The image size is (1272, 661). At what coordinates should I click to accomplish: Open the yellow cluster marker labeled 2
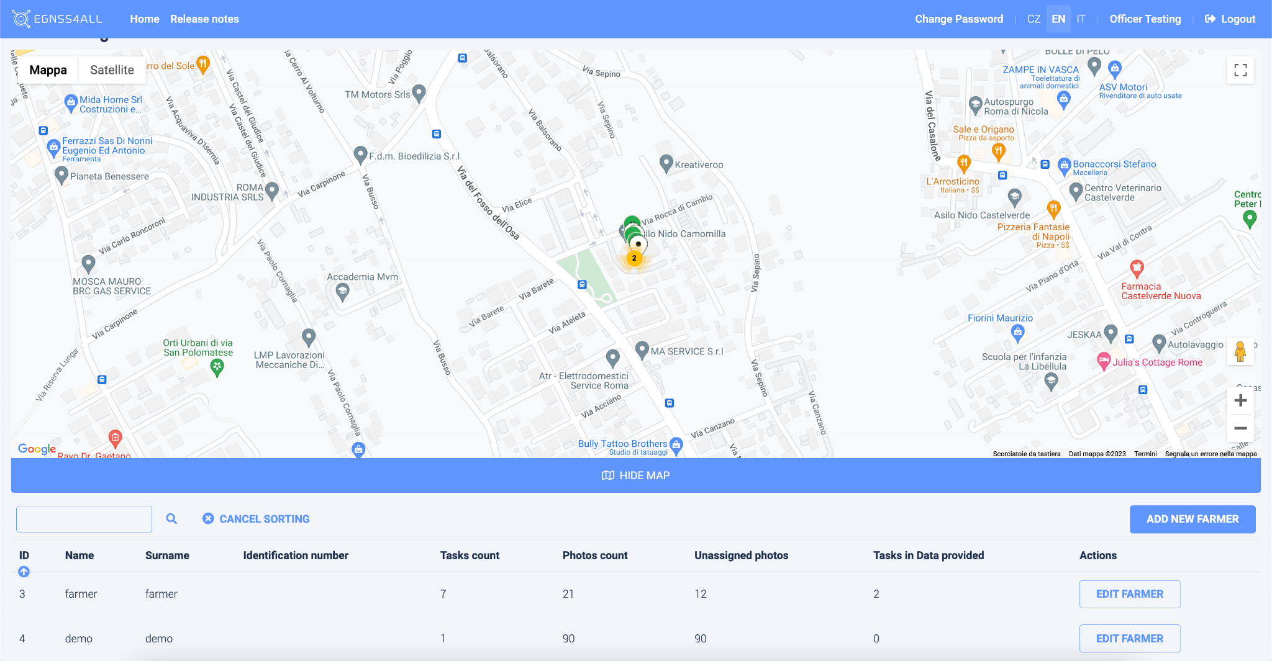pos(634,258)
